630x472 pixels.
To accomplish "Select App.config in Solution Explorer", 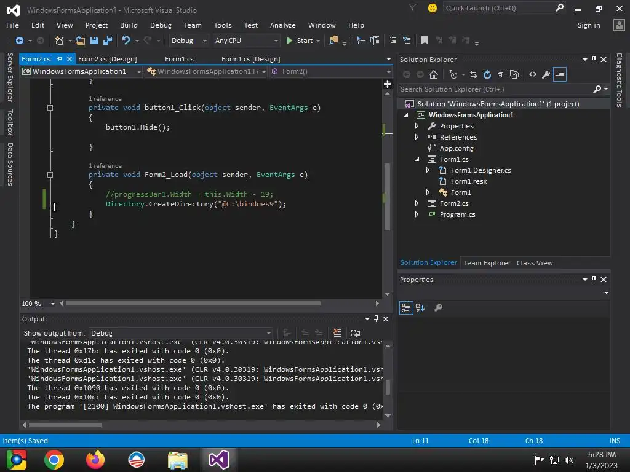I will 457,148.
